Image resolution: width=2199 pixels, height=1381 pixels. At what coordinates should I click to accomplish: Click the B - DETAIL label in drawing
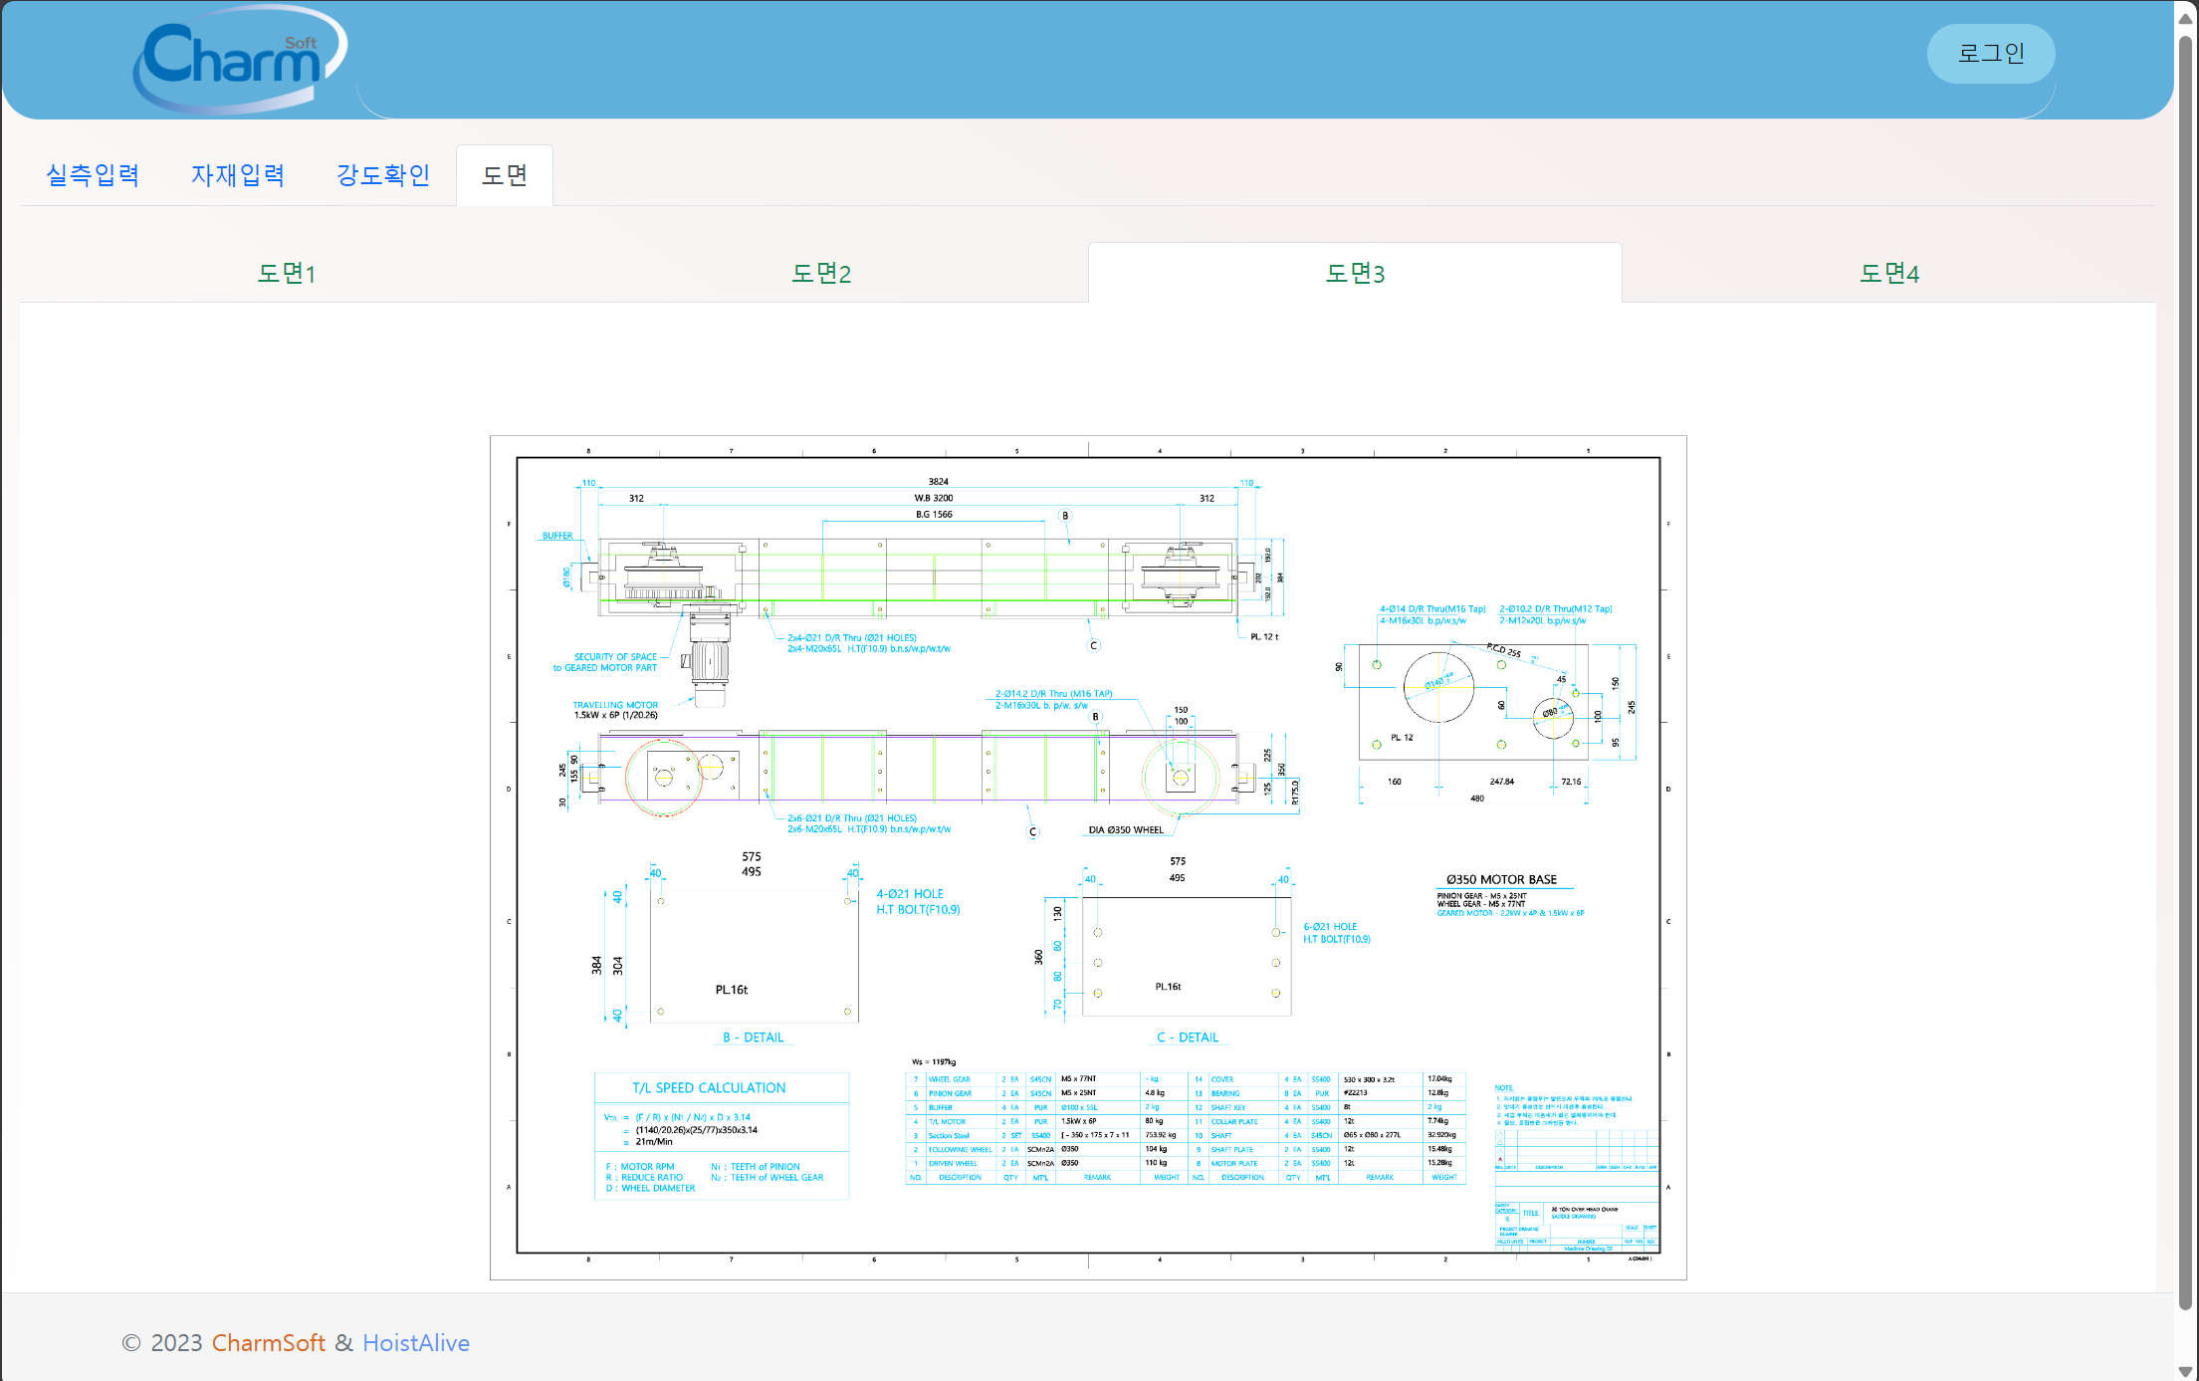click(754, 1037)
